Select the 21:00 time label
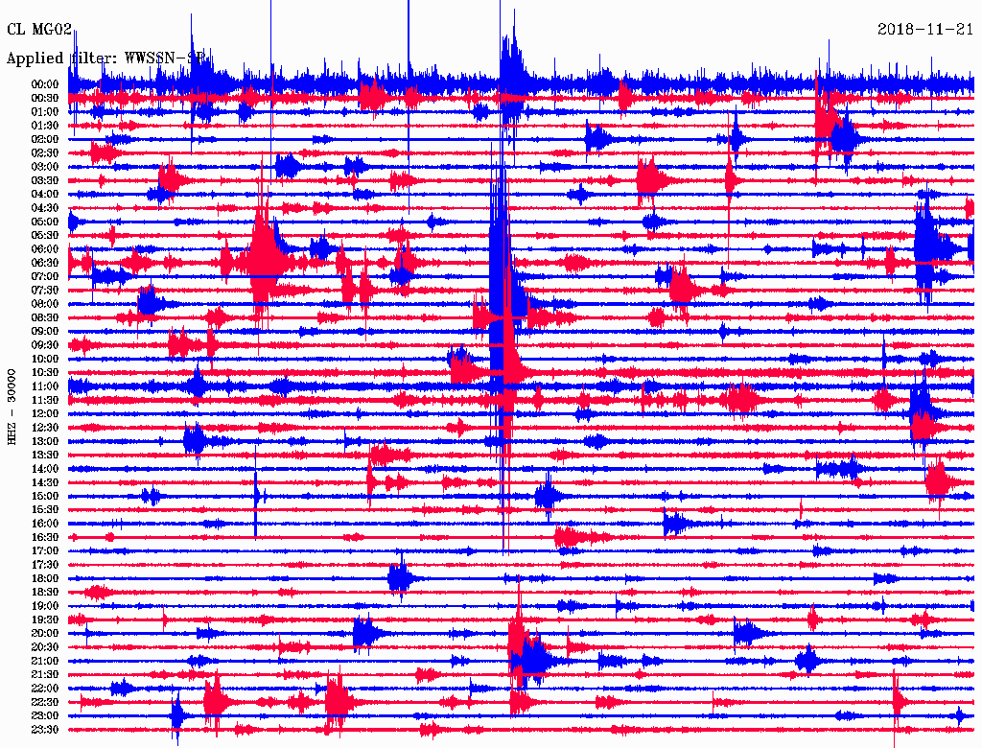Image resolution: width=982 pixels, height=748 pixels. click(x=45, y=662)
